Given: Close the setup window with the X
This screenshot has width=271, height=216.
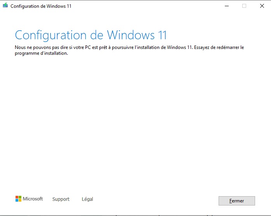Looking at the screenshot, I should pyautogui.click(x=262, y=6).
